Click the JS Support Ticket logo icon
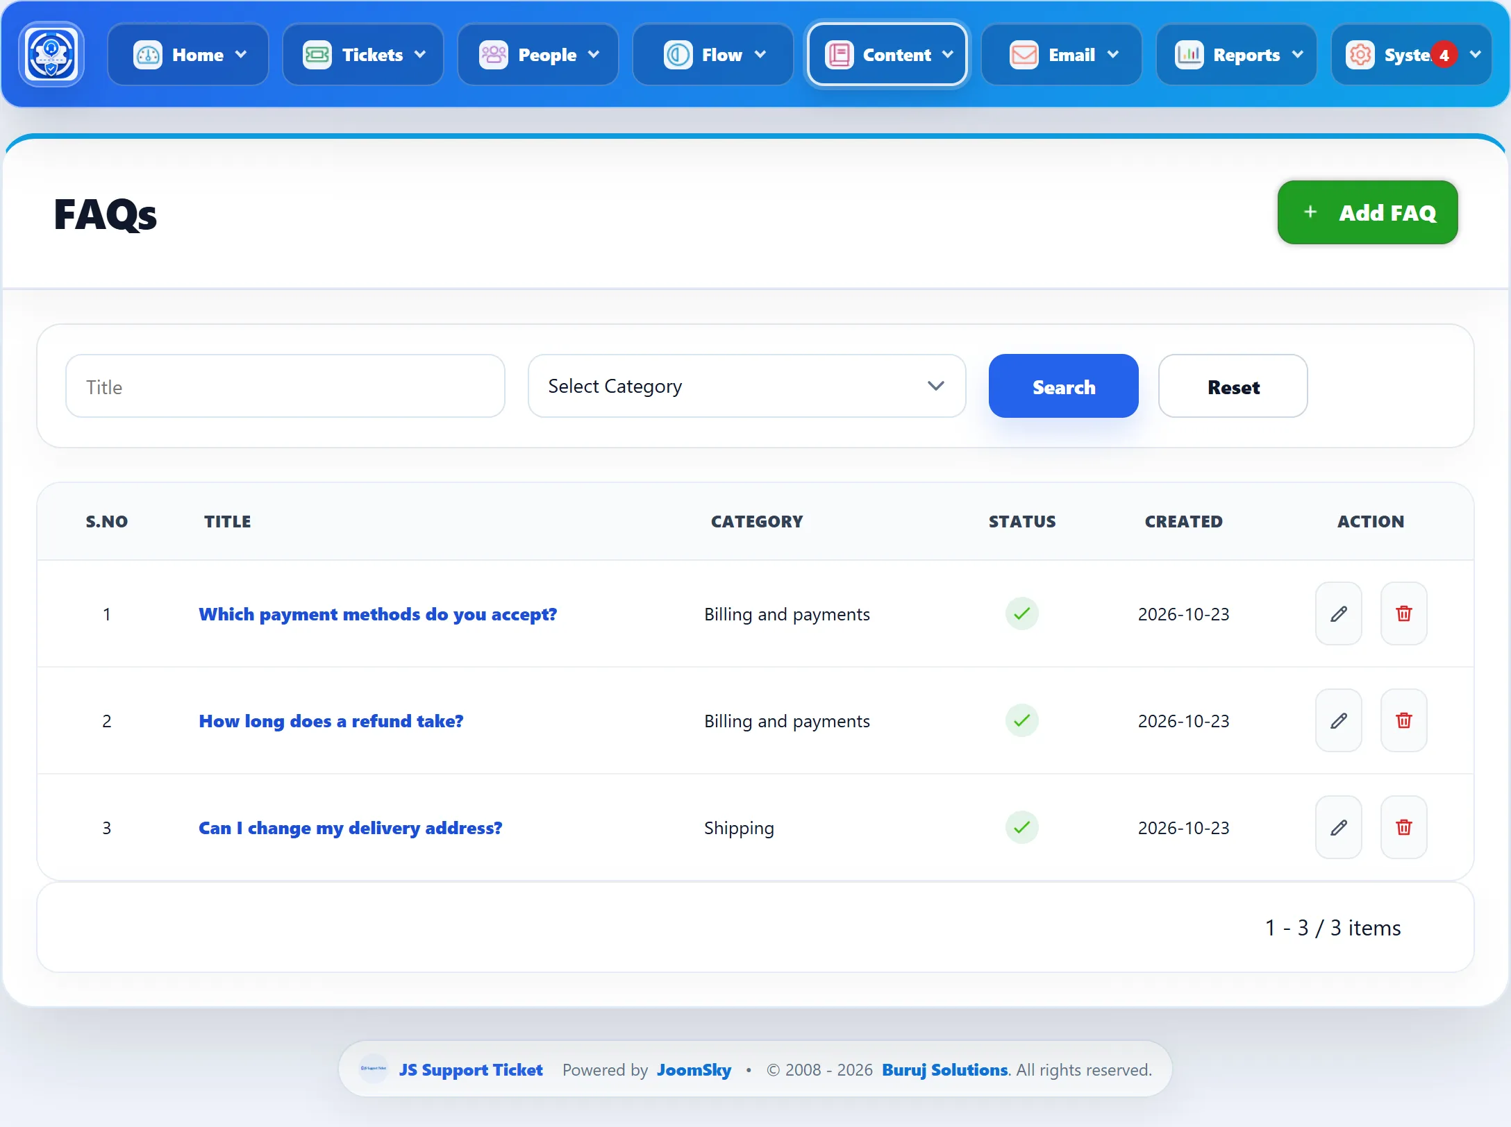 51,54
